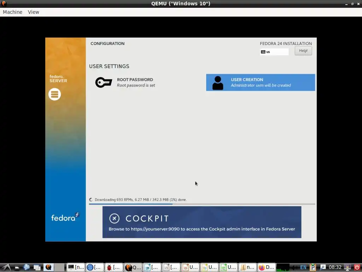Switch to the file folder 'n...' taskbar window
362x272 pixels.
247,267
